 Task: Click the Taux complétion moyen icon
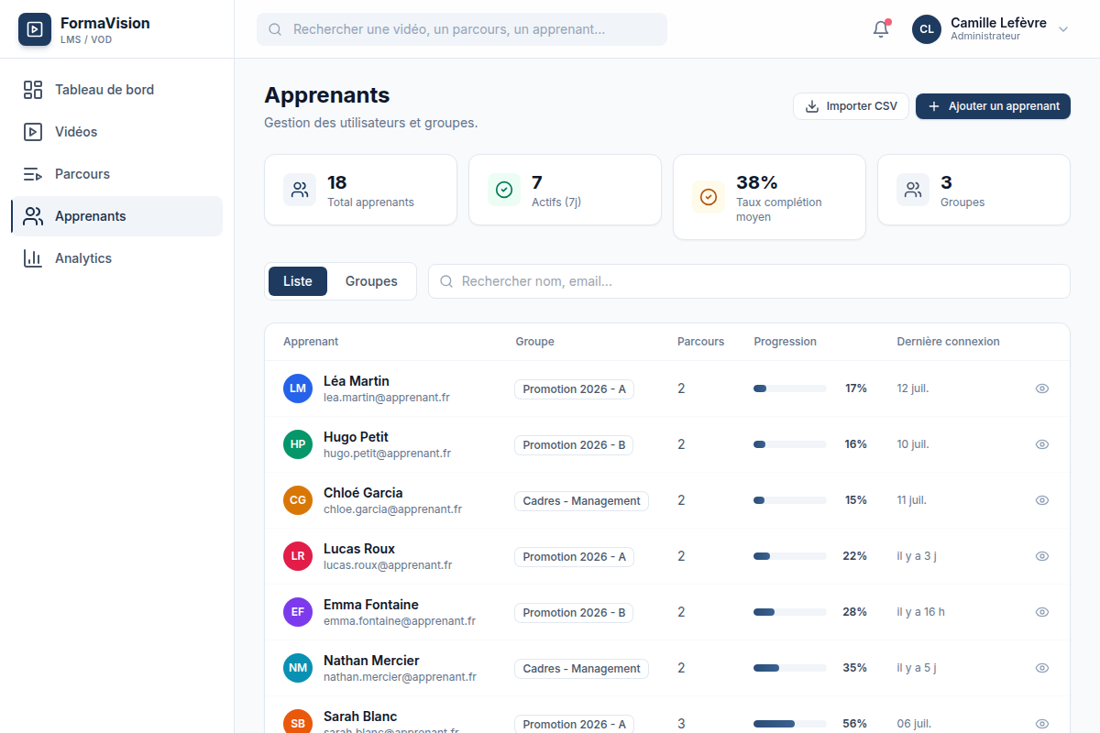click(x=709, y=197)
